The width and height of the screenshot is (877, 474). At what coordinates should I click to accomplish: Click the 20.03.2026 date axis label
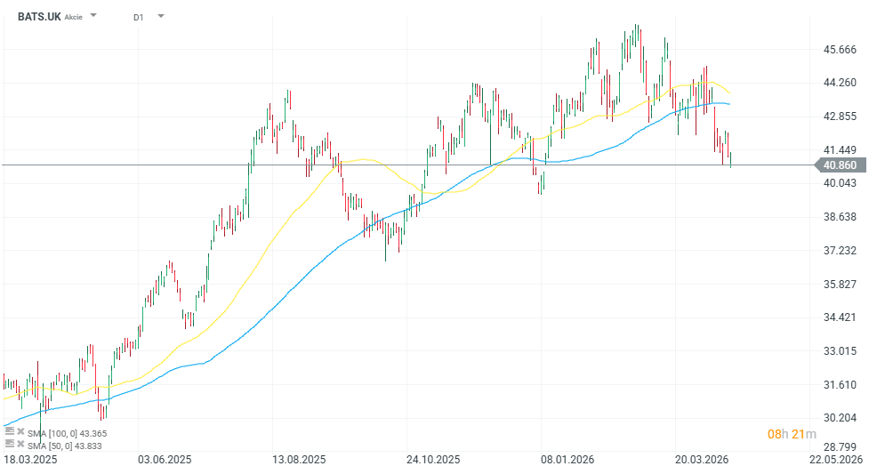[x=700, y=460]
